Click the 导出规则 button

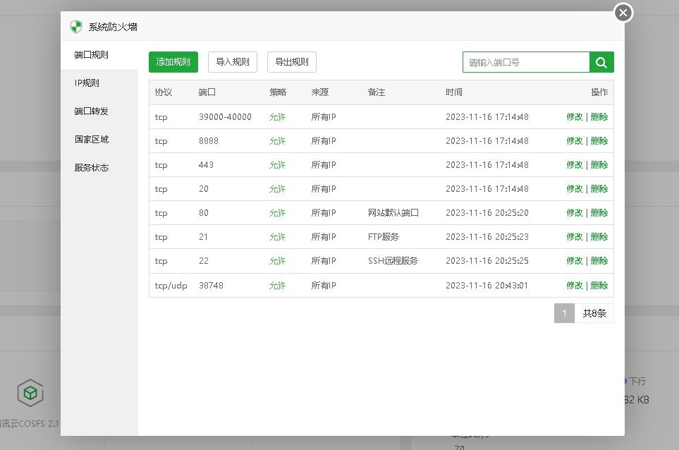click(291, 62)
